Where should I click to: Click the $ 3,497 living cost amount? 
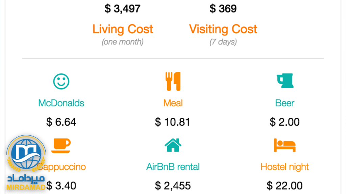click(122, 9)
